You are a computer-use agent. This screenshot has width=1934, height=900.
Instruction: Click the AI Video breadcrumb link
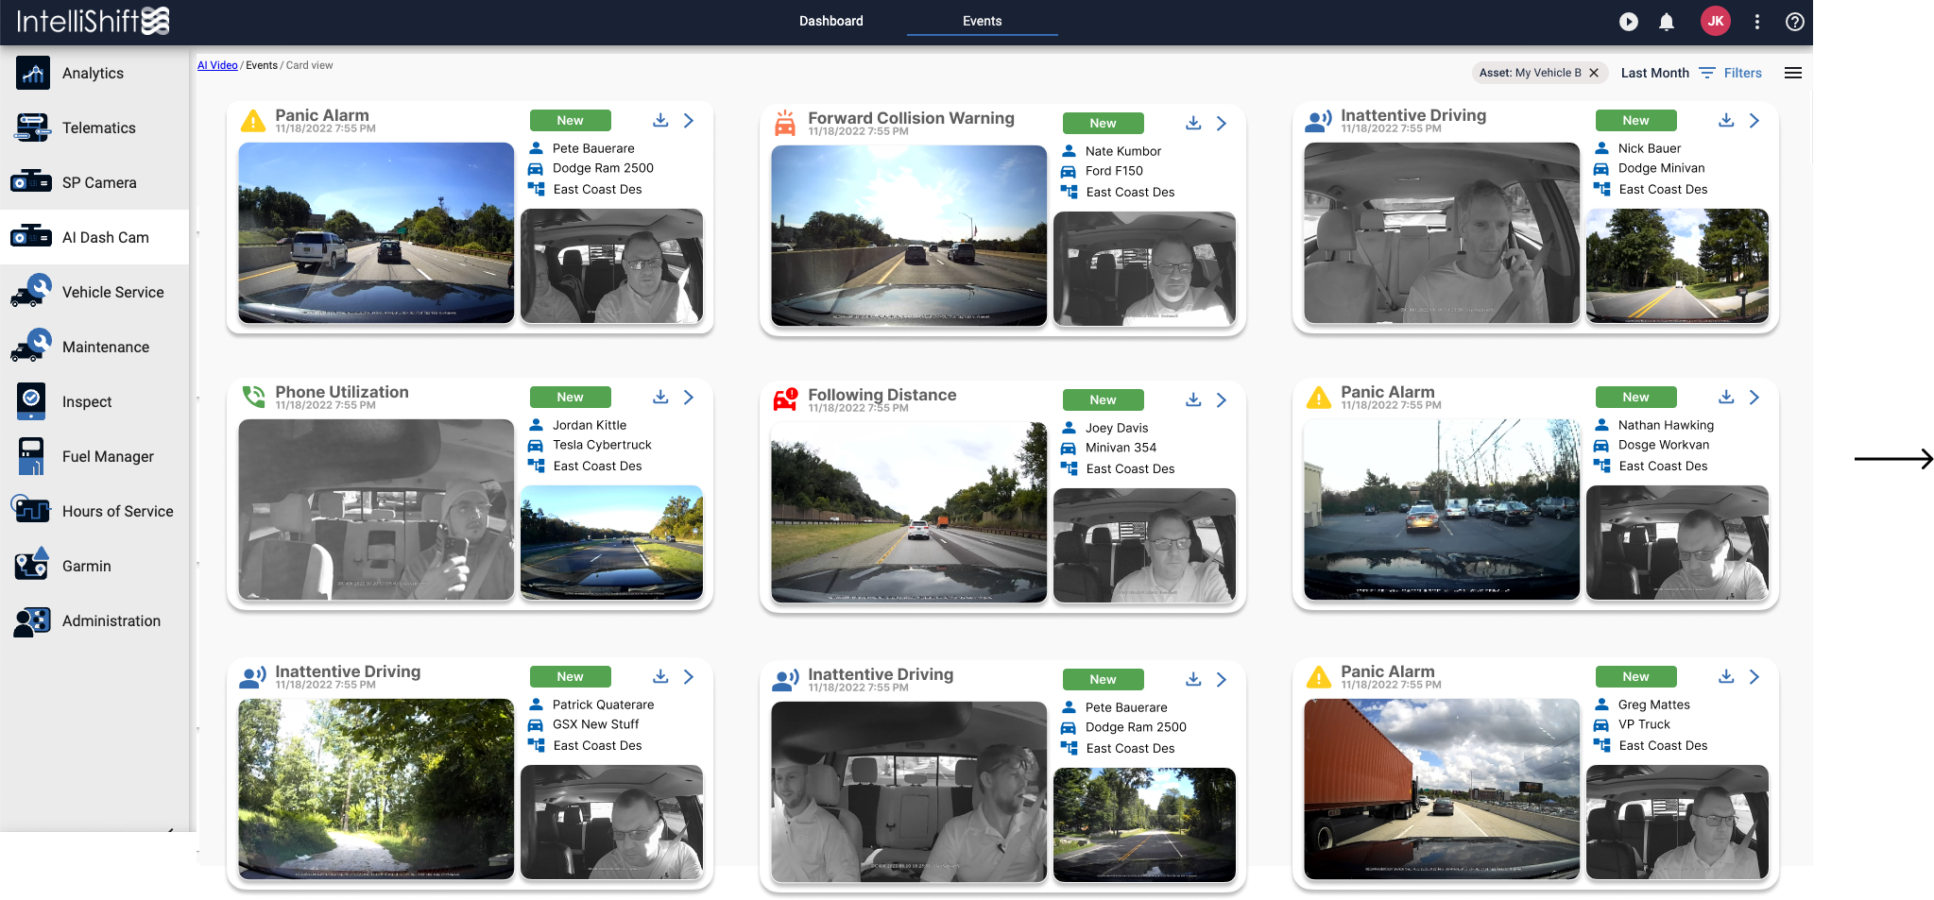tap(217, 65)
